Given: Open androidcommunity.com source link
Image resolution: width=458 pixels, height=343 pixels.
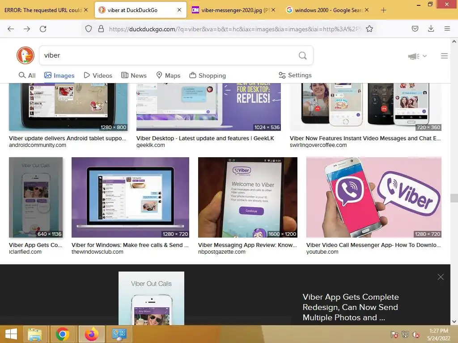Looking at the screenshot, I should point(38,145).
